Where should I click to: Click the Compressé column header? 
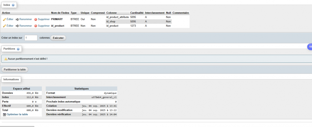click(x=98, y=13)
